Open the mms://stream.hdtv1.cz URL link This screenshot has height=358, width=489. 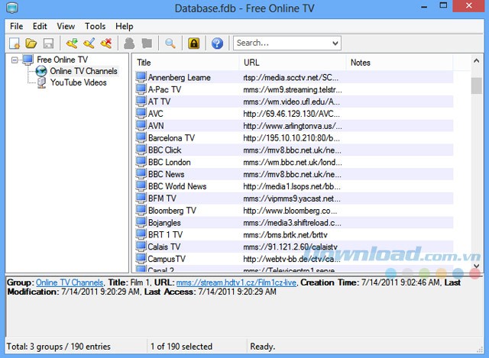coord(236,282)
